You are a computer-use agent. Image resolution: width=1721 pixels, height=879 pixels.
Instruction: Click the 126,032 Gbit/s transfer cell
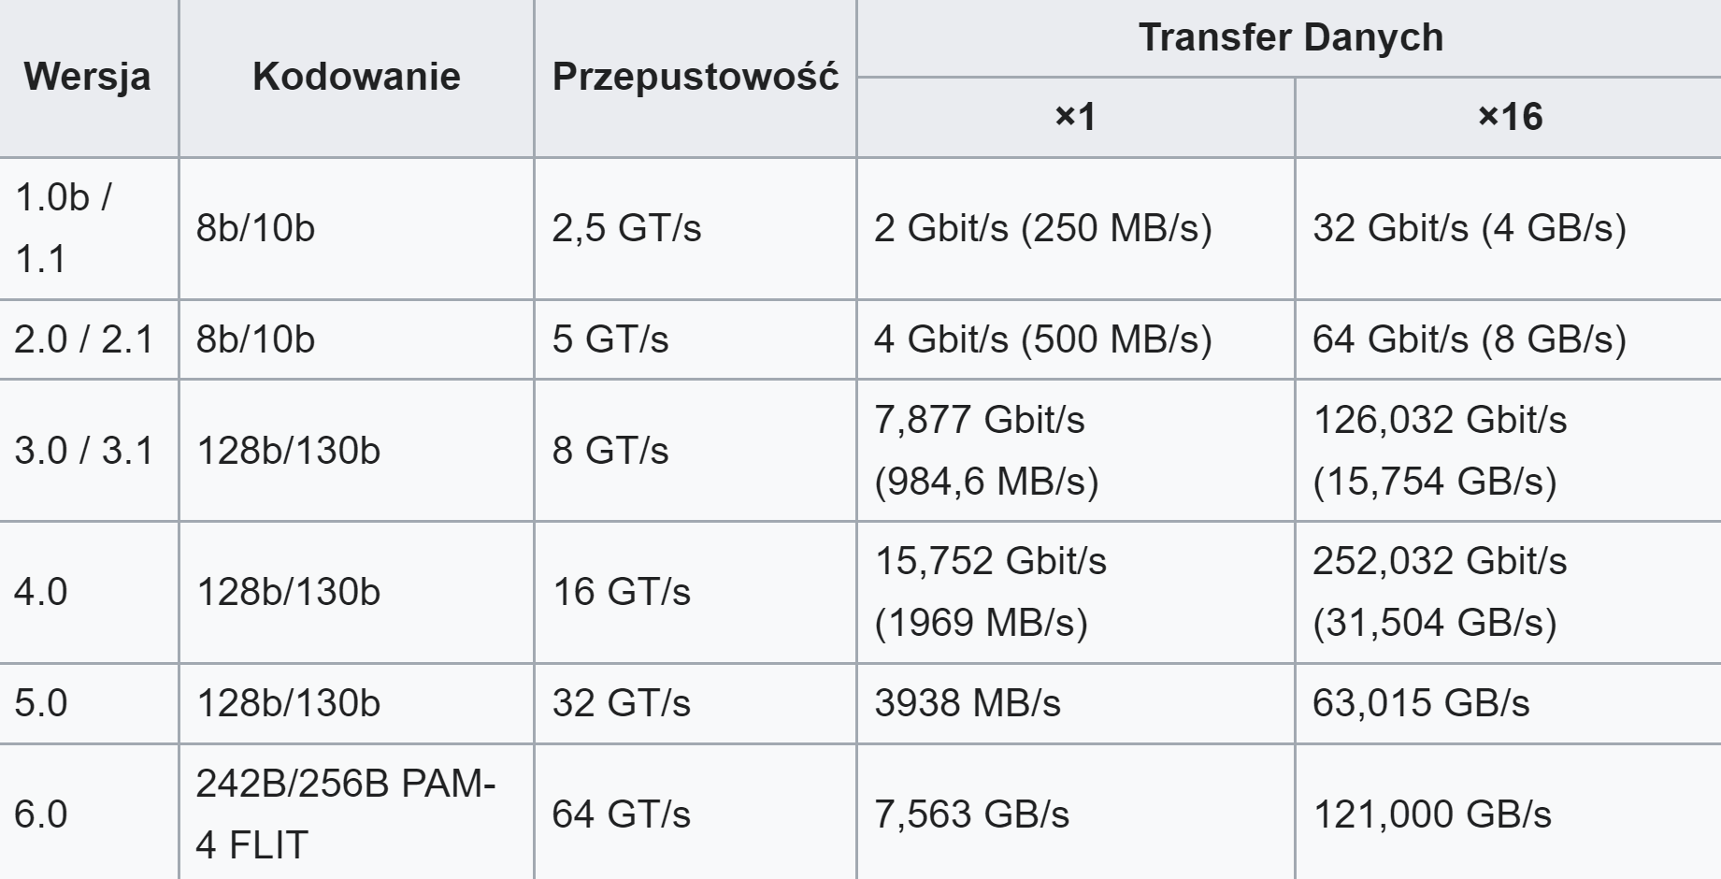(x=1508, y=451)
